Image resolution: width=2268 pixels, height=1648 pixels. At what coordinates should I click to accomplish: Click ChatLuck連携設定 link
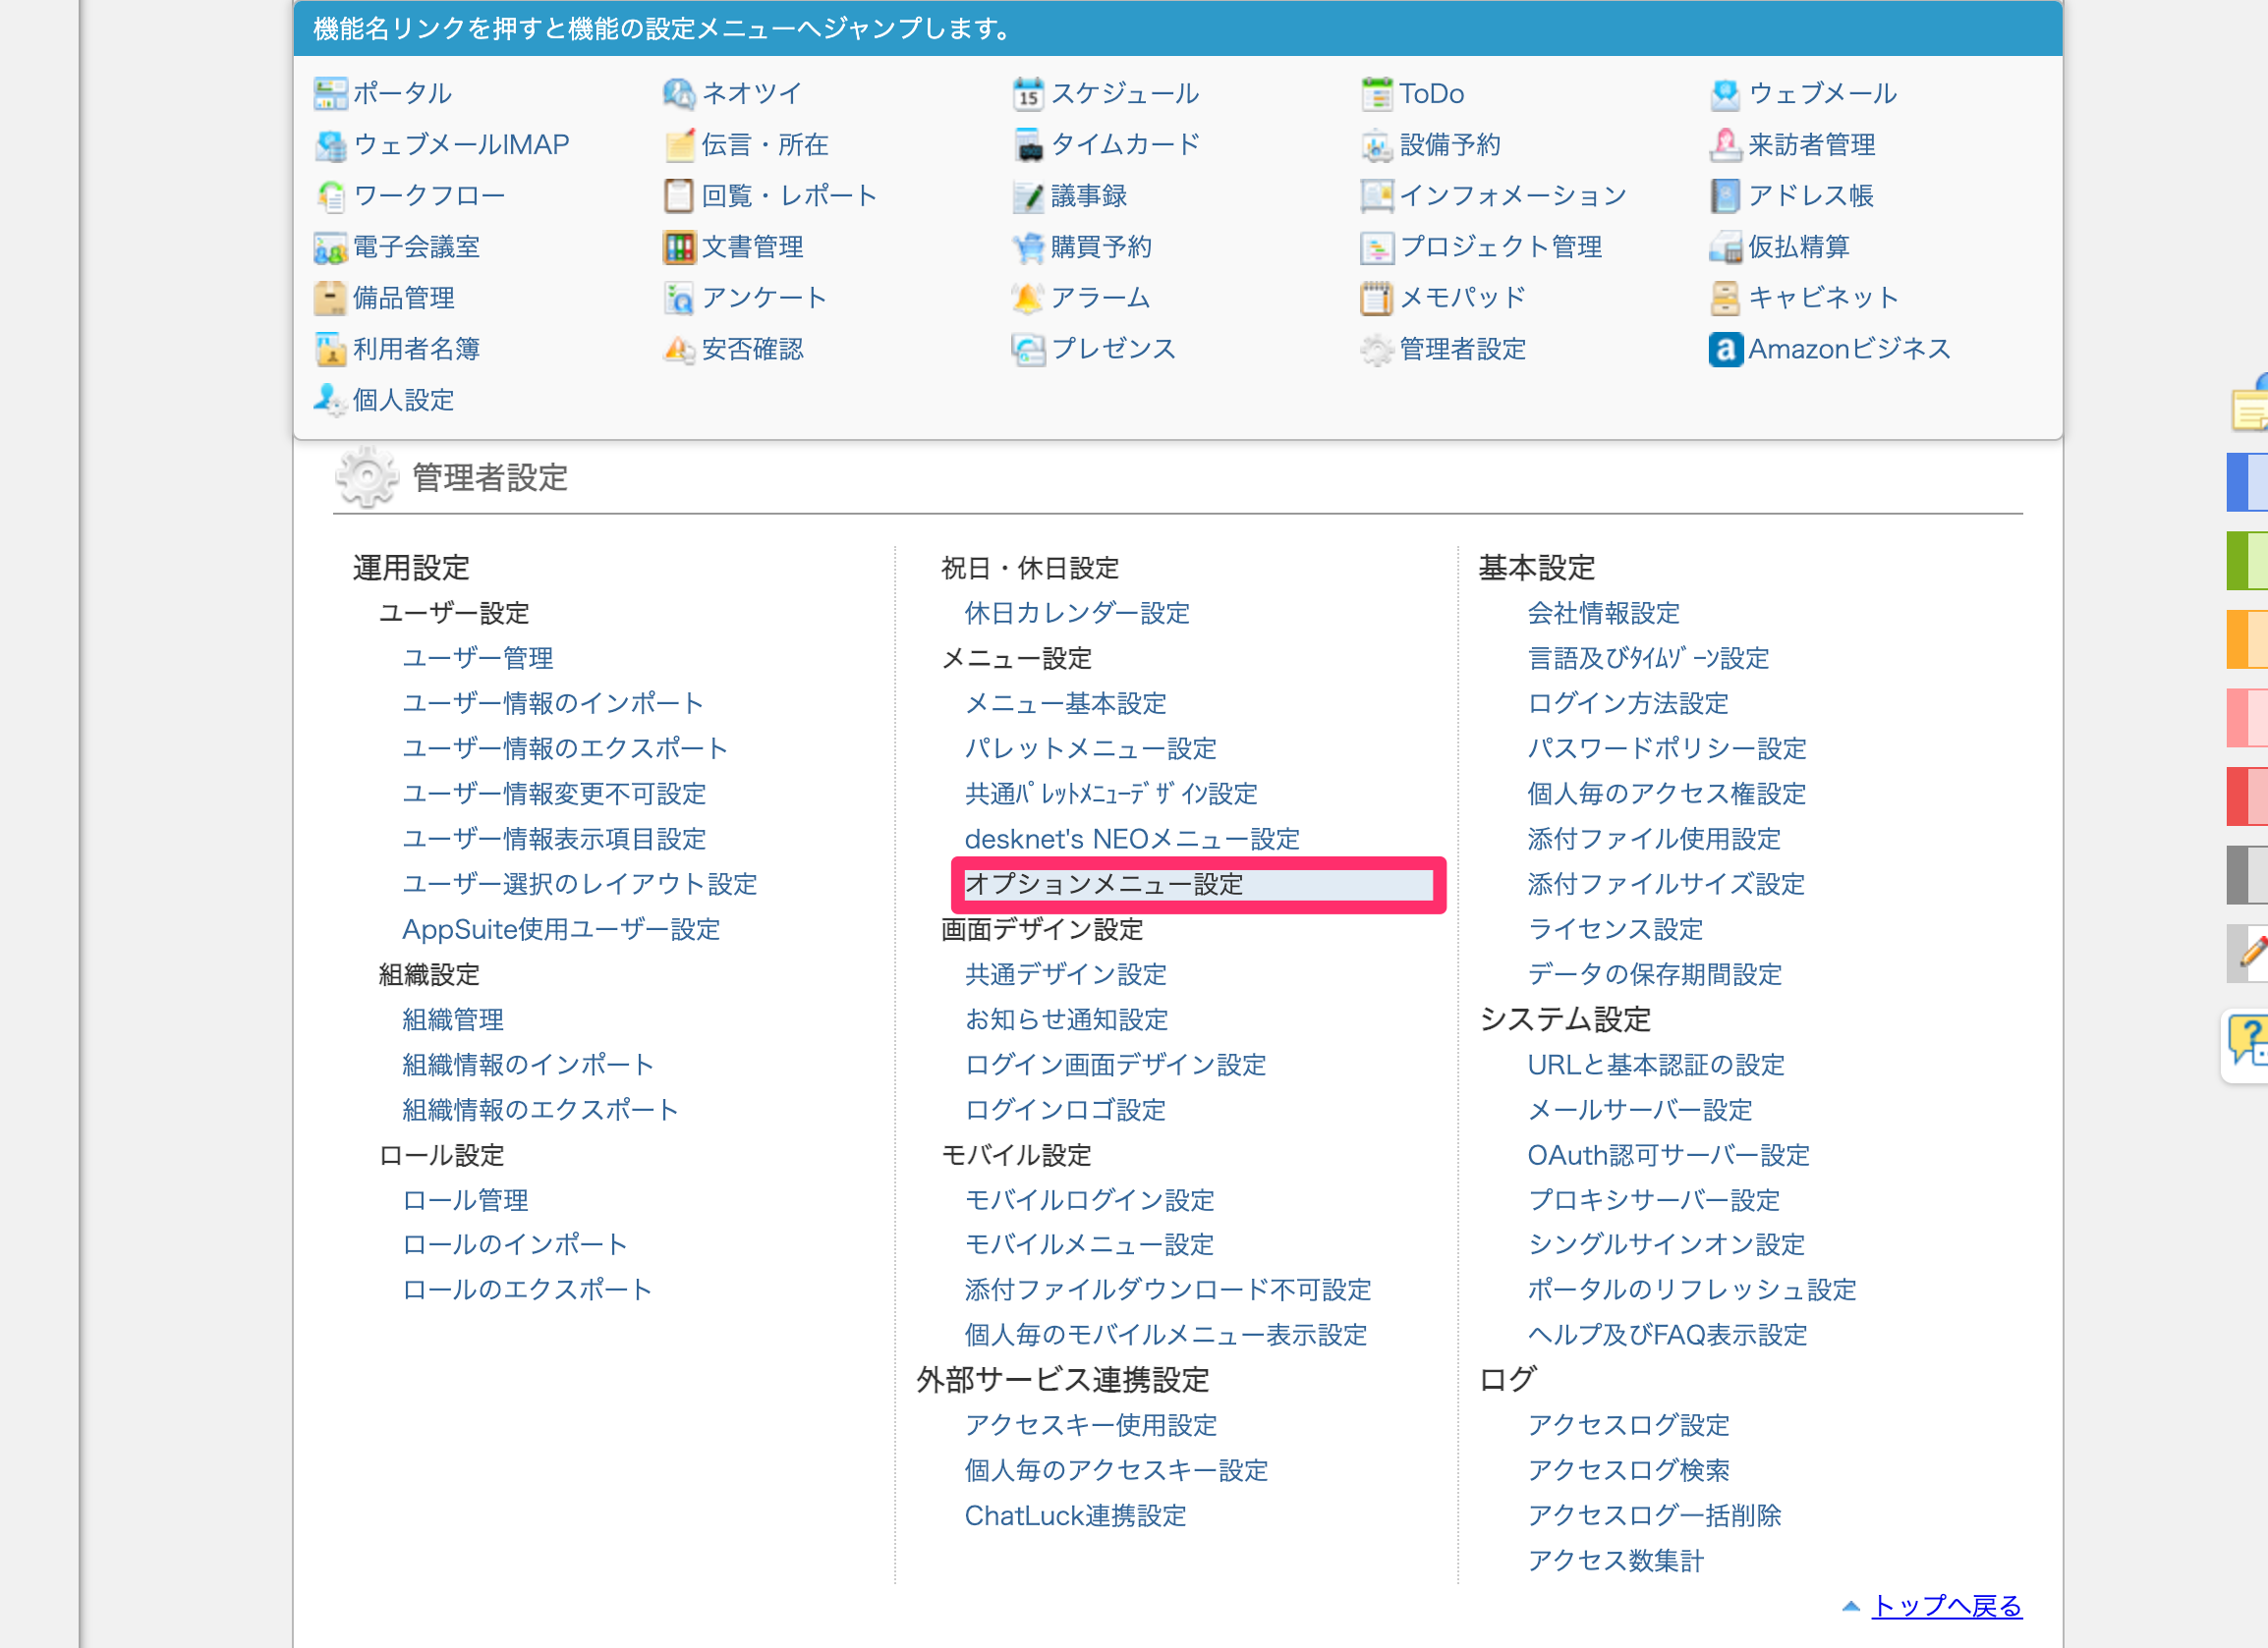pos(1075,1515)
